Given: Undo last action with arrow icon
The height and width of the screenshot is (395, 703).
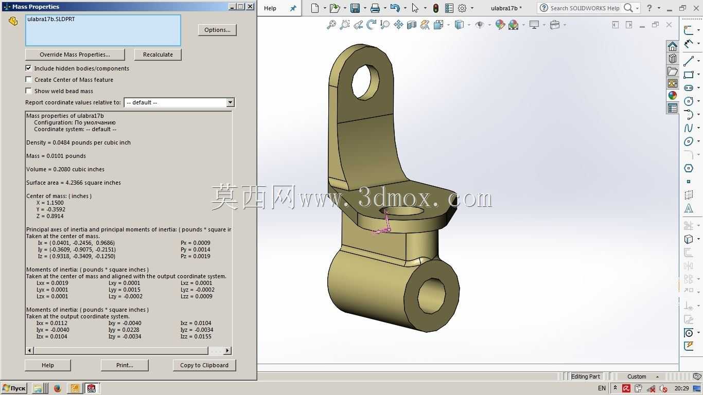Looking at the screenshot, I should 395,8.
